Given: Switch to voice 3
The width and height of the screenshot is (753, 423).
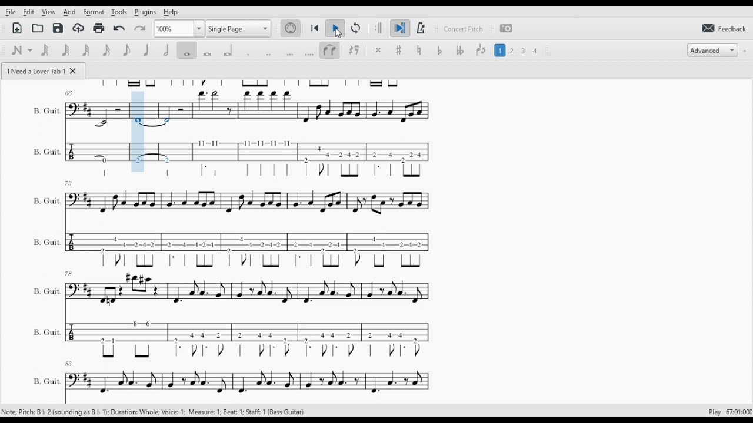Looking at the screenshot, I should (x=524, y=51).
